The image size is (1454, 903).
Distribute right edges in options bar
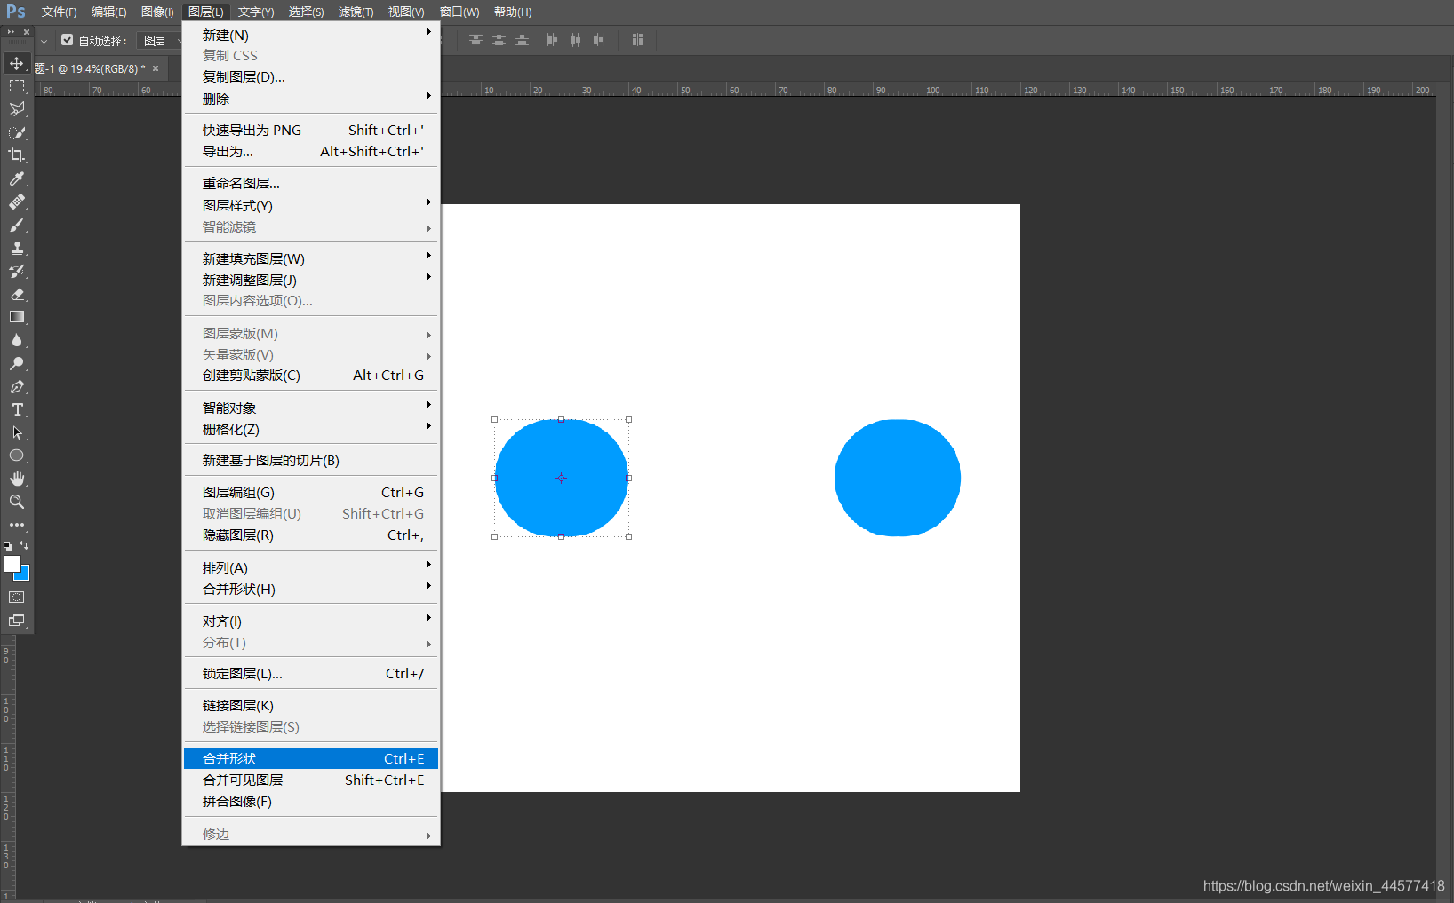coord(598,40)
